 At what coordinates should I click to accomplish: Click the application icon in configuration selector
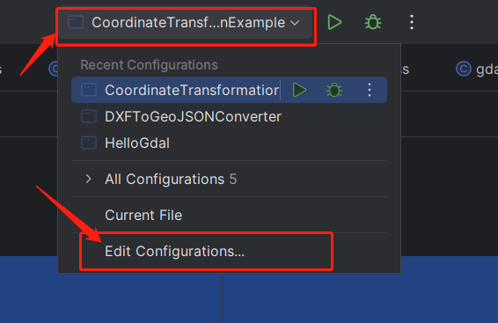[76, 23]
